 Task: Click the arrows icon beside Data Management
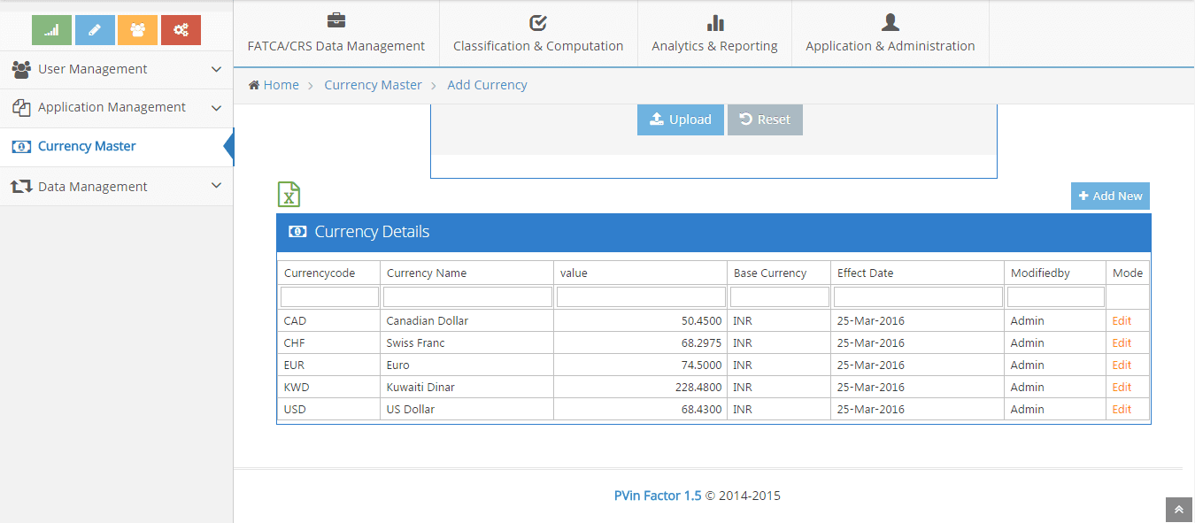21,187
